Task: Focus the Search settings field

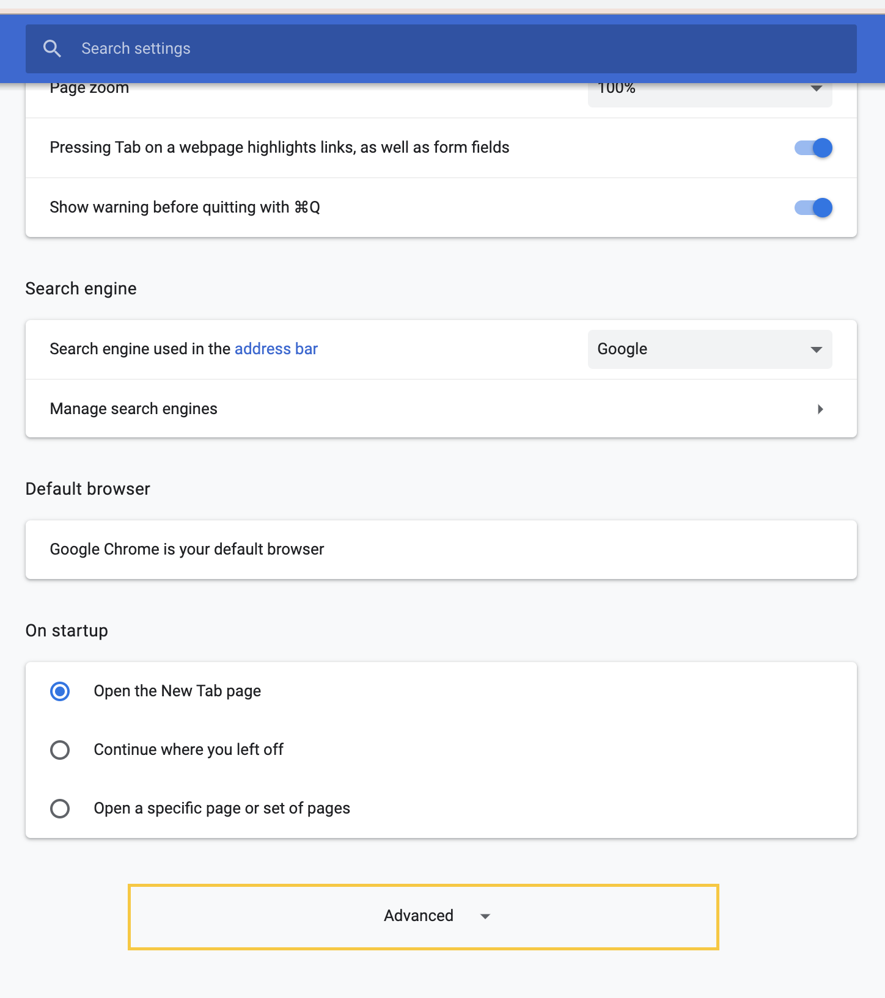Action: (x=441, y=49)
